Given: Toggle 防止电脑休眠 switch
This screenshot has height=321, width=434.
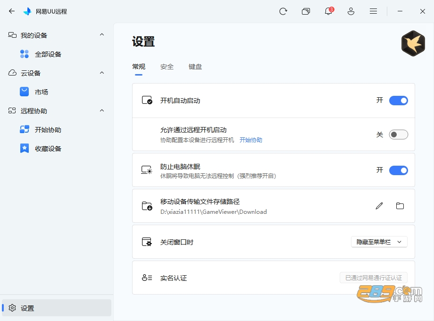Looking at the screenshot, I should (x=398, y=170).
